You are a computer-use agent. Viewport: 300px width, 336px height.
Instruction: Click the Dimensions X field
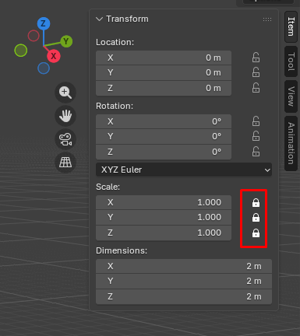pos(184,266)
